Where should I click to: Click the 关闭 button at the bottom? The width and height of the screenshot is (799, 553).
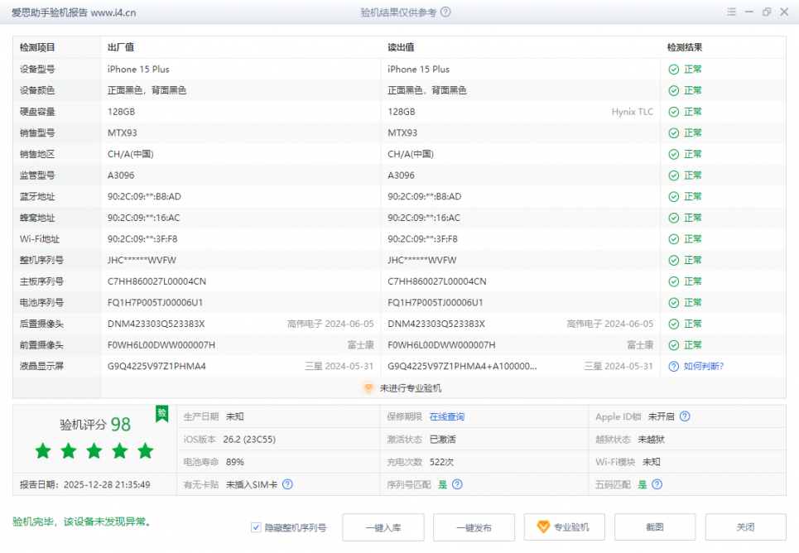pyautogui.click(x=745, y=527)
